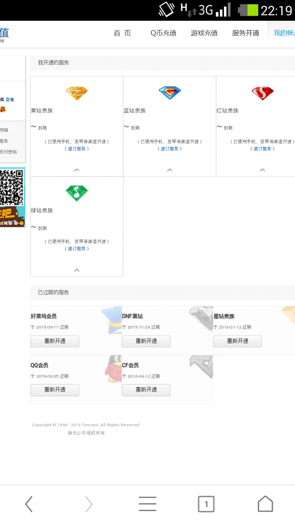
Task: Open the 首页 navigation tab
Action: tap(122, 33)
